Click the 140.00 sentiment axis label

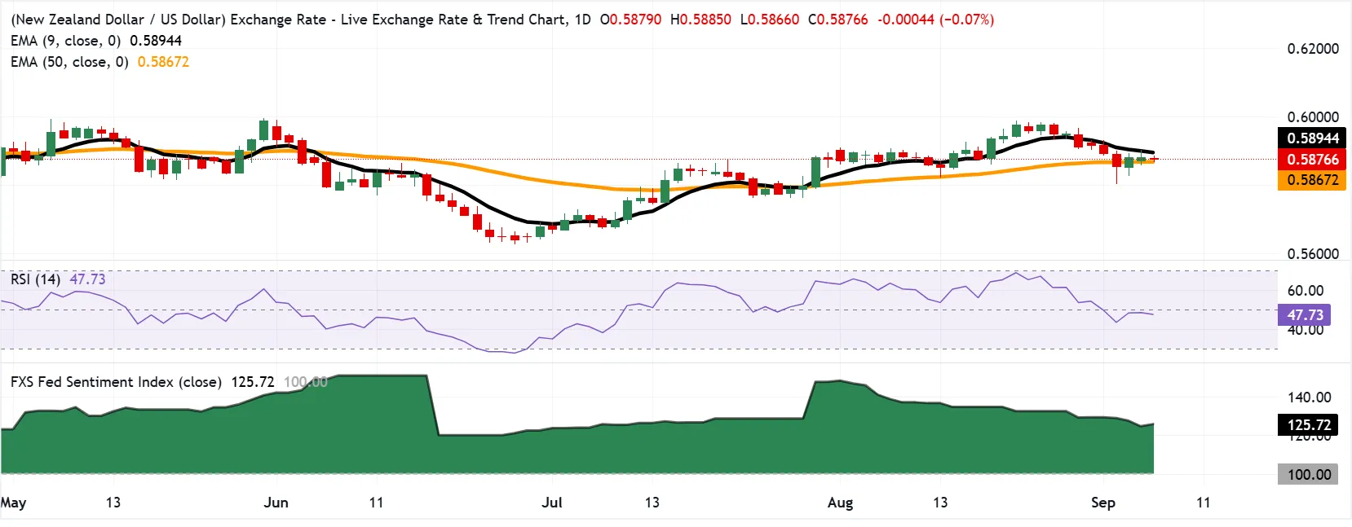click(1310, 397)
